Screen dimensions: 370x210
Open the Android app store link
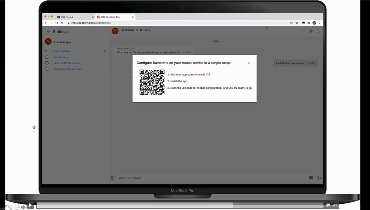click(x=199, y=75)
